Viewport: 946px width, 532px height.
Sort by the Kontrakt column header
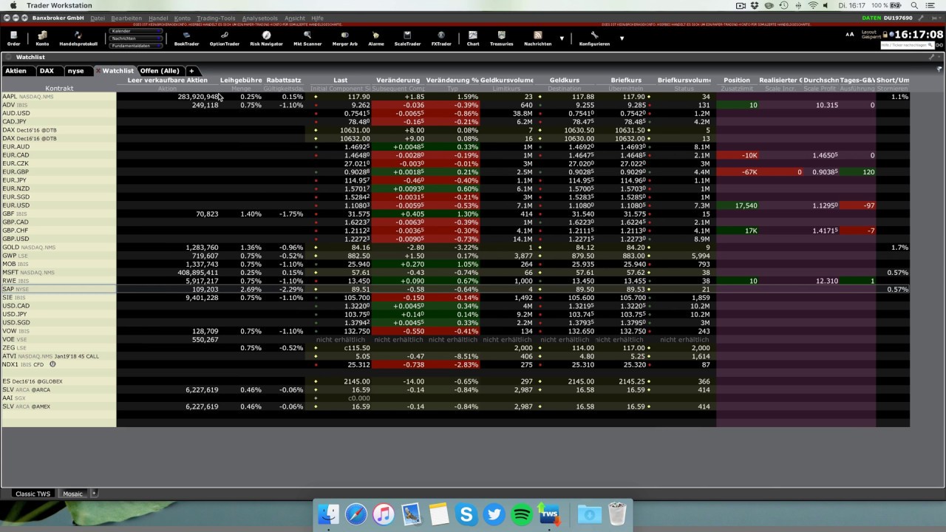click(x=59, y=88)
